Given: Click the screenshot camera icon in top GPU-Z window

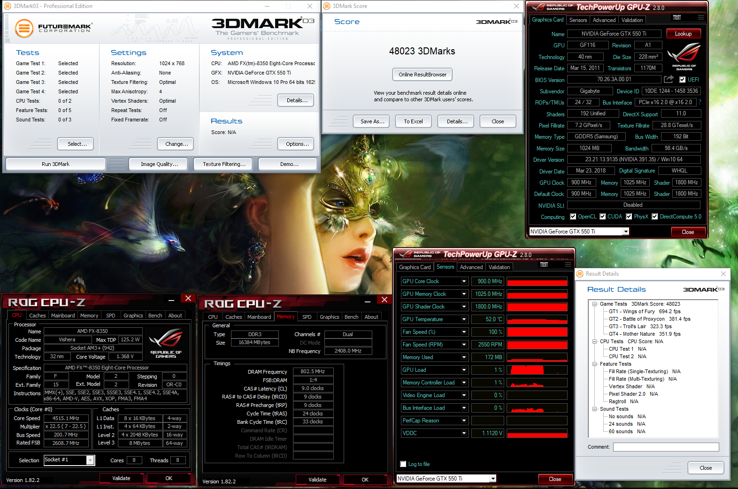Looking at the screenshot, I should [677, 17].
